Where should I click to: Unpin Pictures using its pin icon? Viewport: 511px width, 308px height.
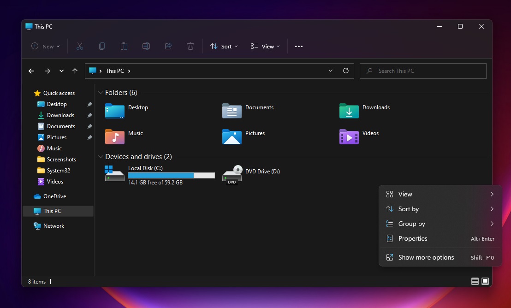(89, 137)
